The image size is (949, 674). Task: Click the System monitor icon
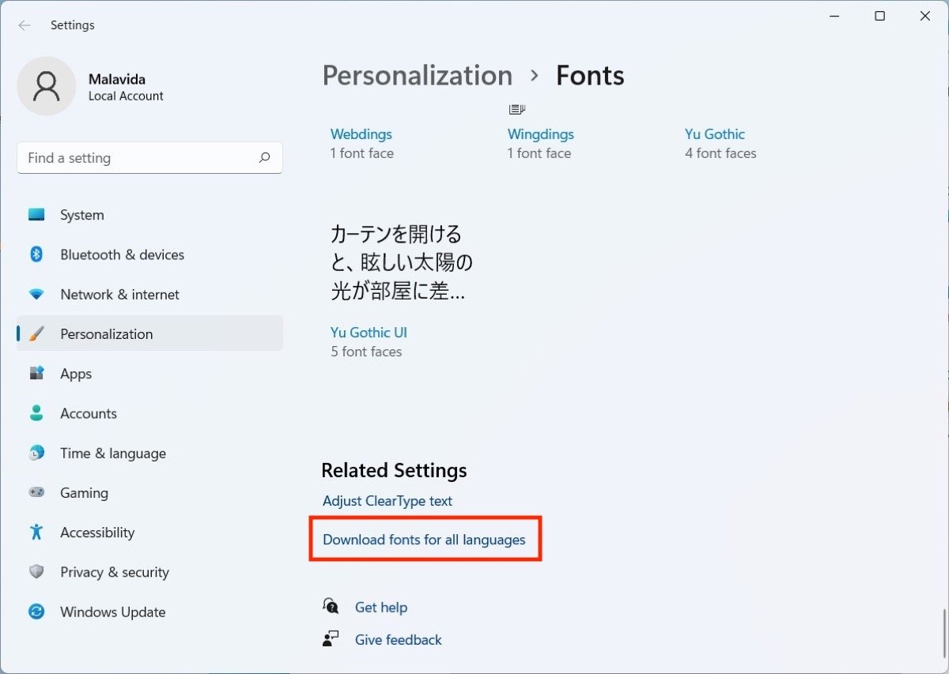pos(36,215)
